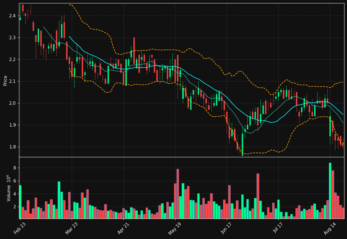Click the volume axis tick labeled 2
The image size is (347, 239).
click(14, 207)
